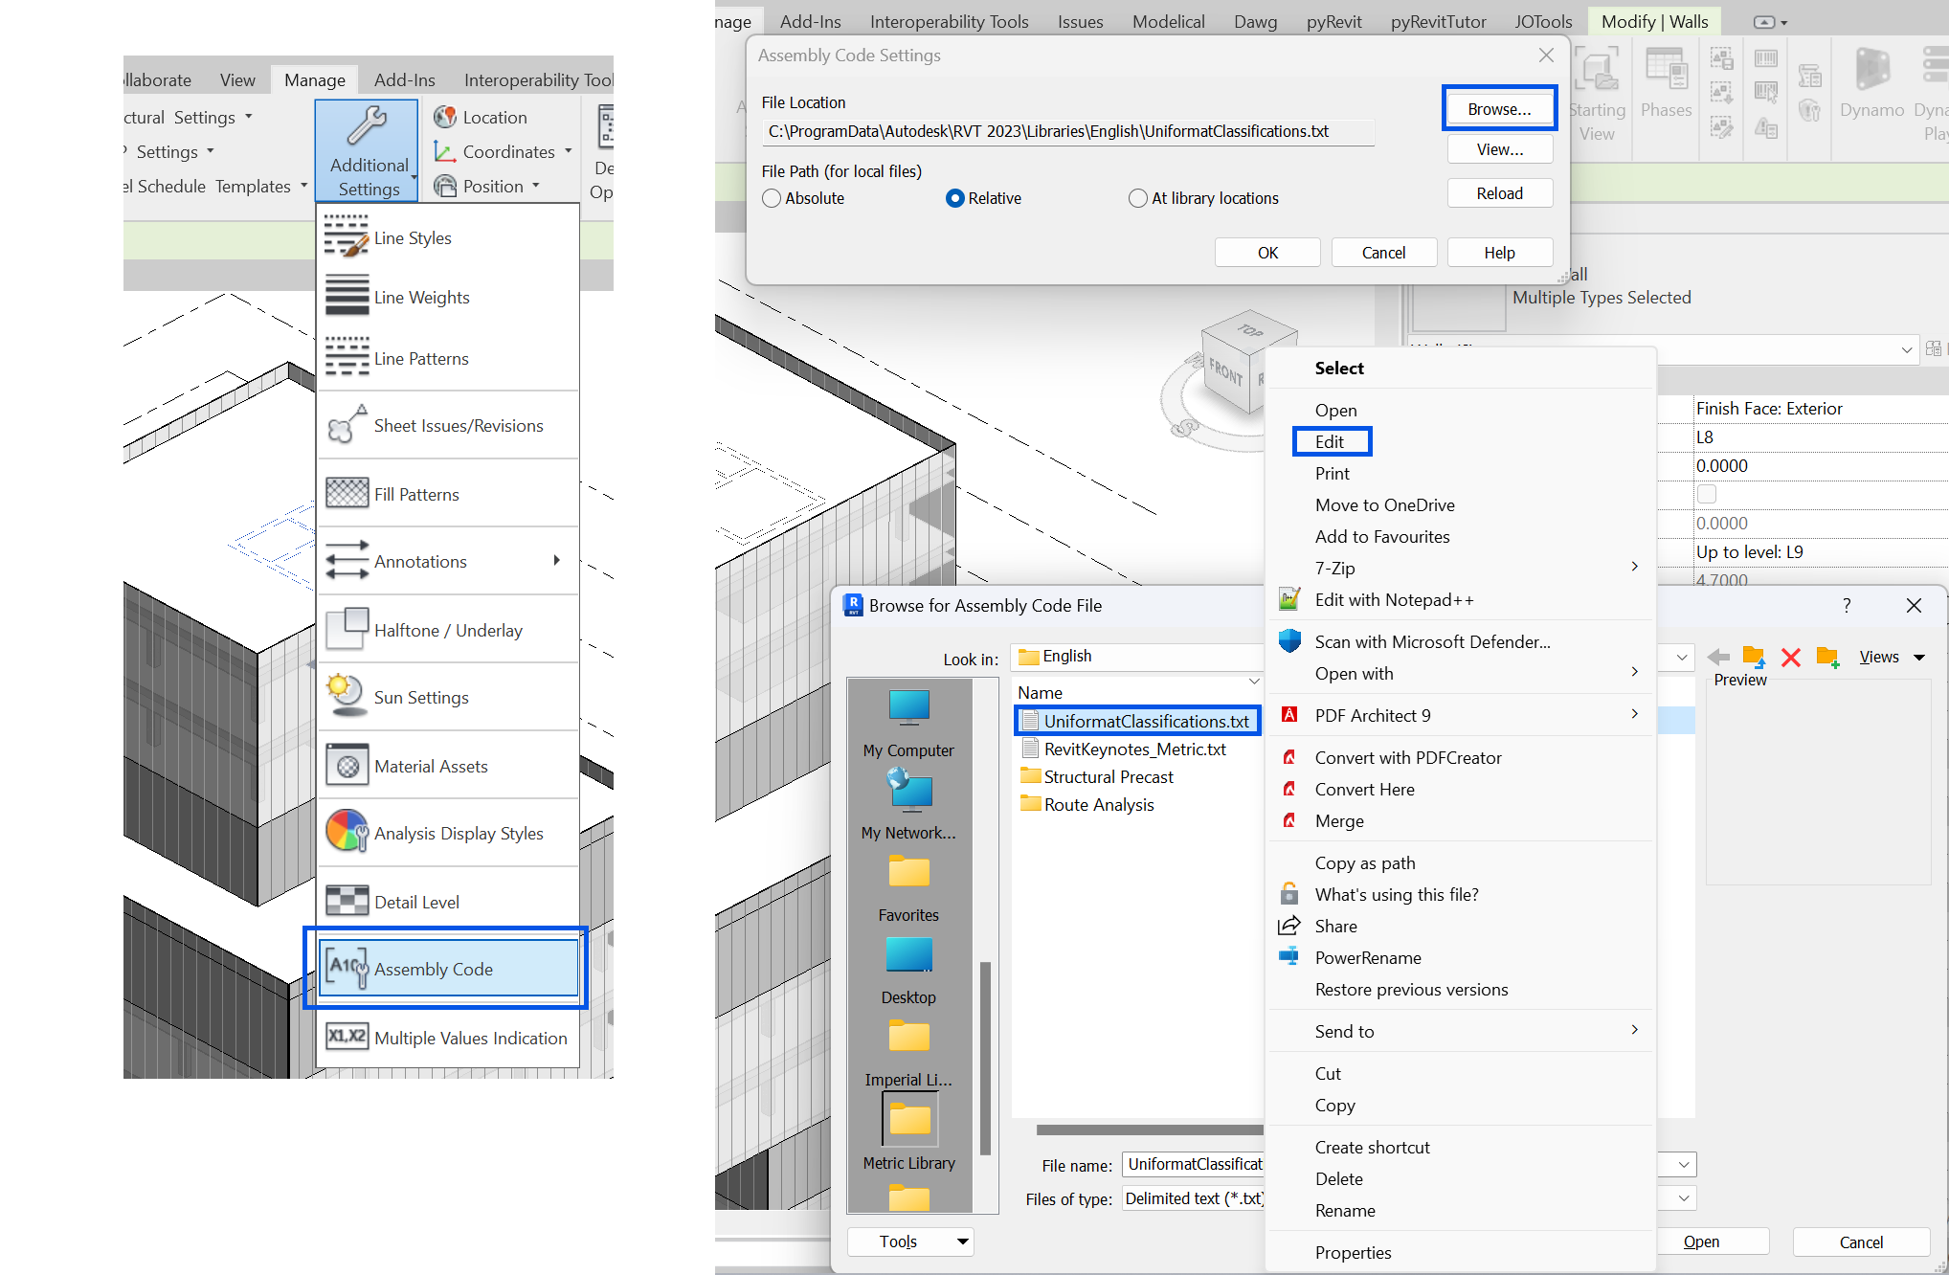Open Multiple Values Indication icon
Screen dimensions: 1949x1275
[346, 1037]
